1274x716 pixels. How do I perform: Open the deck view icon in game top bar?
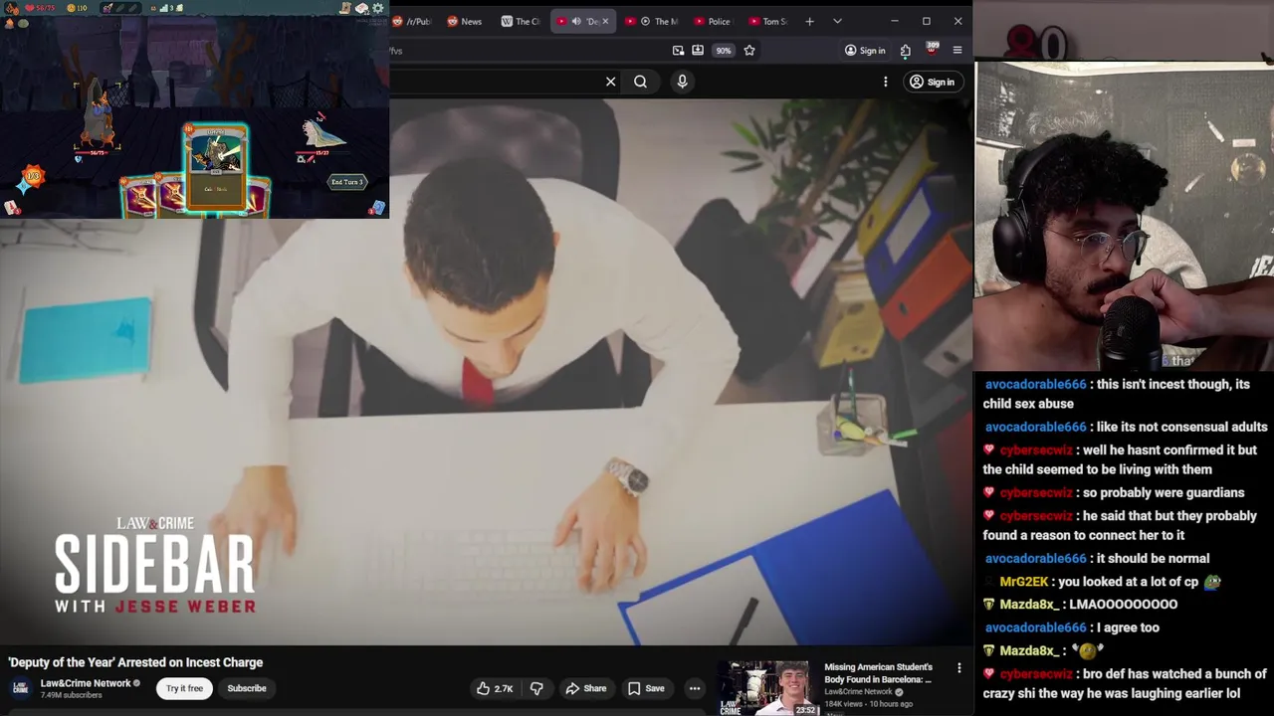(362, 8)
